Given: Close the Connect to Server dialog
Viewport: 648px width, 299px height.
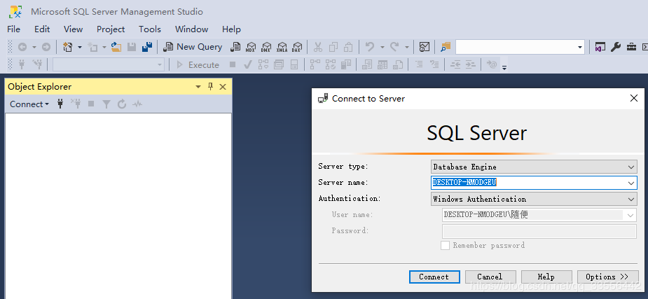Looking at the screenshot, I should (x=633, y=98).
